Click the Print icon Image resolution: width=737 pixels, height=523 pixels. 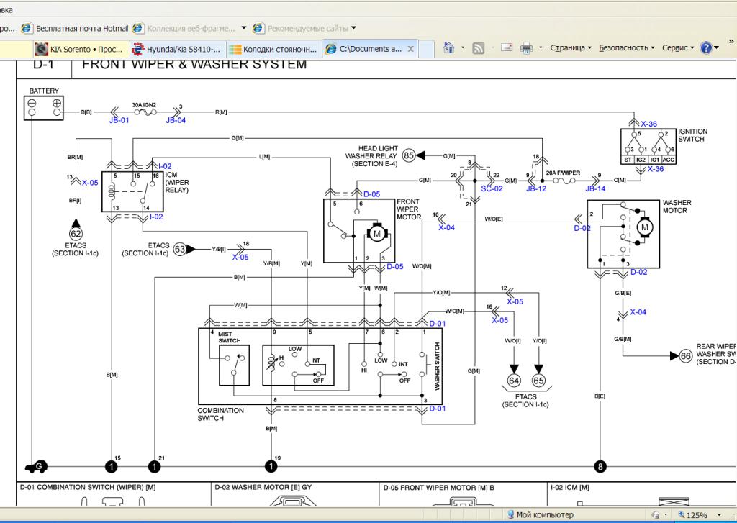pyautogui.click(x=526, y=48)
